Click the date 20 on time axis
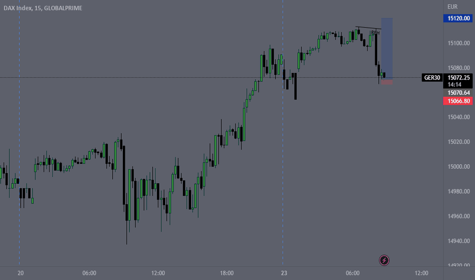The width and height of the screenshot is (475, 280). (x=20, y=273)
